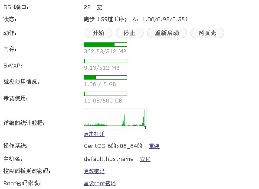The height and width of the screenshot is (189, 259).
Task: Open the 点击打开 statistics link
Action: 94,134
